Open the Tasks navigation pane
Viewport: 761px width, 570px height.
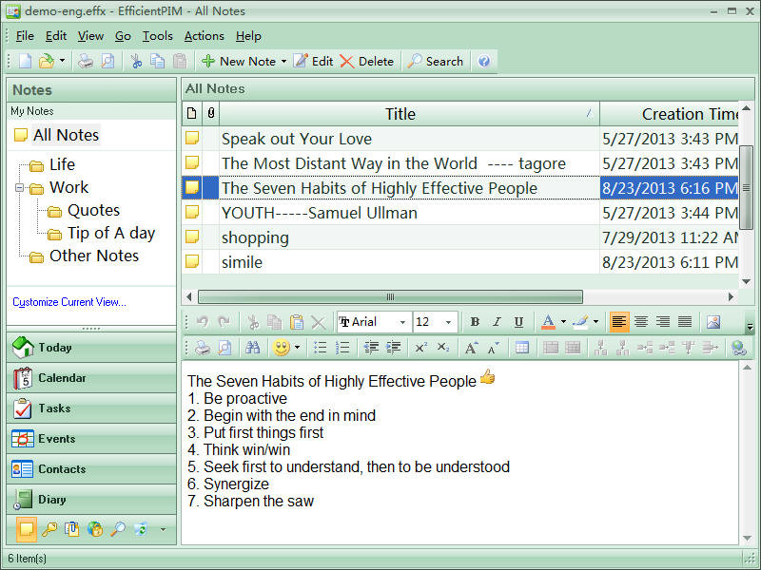(91, 408)
